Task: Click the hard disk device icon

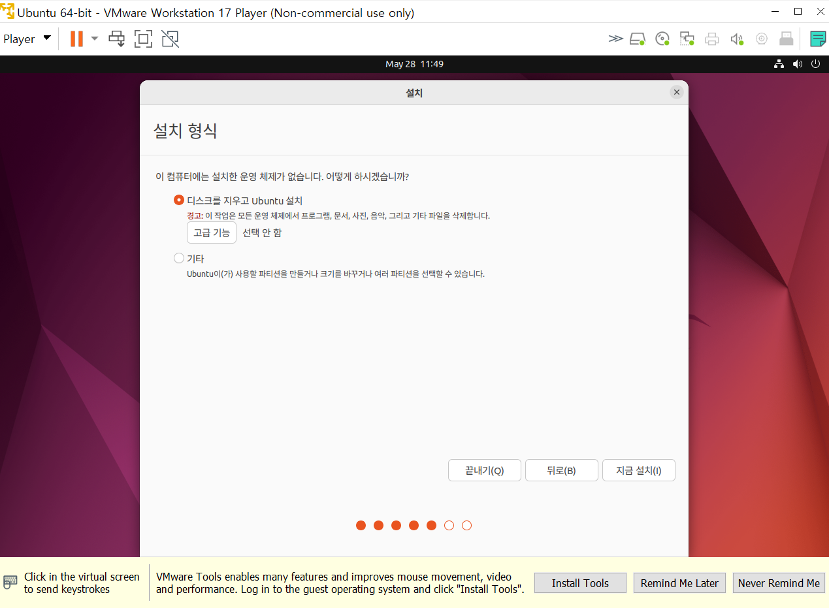Action: [x=638, y=39]
